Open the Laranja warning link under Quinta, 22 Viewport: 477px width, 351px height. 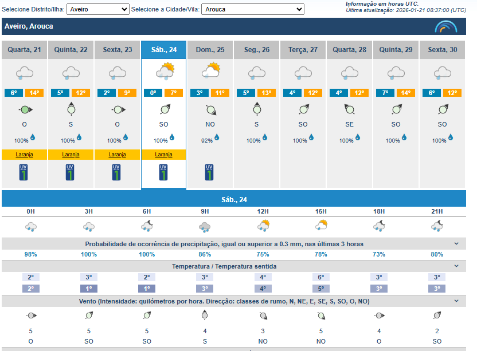pos(71,155)
